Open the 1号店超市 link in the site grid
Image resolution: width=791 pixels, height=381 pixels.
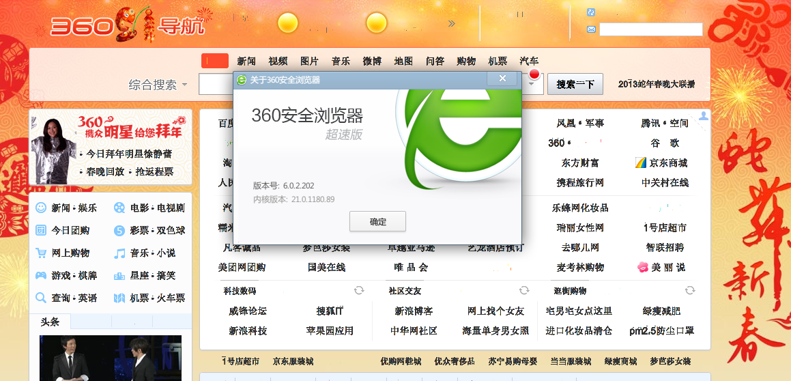[665, 227]
